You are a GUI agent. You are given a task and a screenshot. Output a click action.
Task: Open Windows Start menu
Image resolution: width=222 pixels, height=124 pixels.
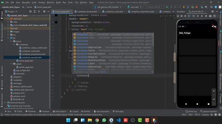click(x=68, y=120)
